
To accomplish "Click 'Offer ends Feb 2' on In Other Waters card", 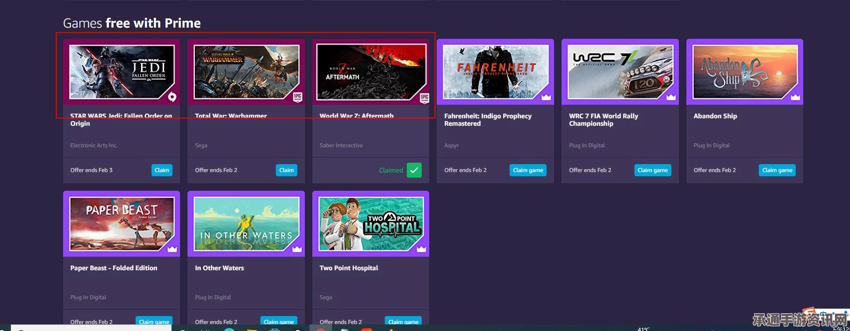I will coord(216,322).
